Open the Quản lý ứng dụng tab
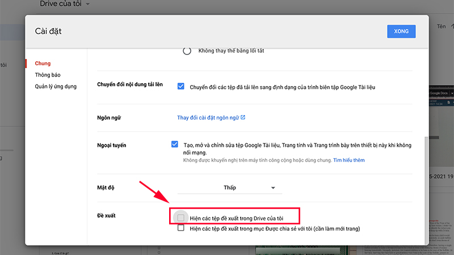Viewport: 454px width, 255px height. point(56,87)
